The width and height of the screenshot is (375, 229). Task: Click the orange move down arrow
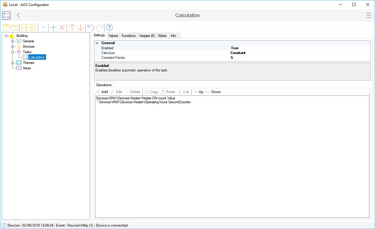coord(81,27)
